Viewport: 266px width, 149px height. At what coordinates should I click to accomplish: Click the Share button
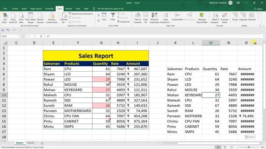point(258,9)
